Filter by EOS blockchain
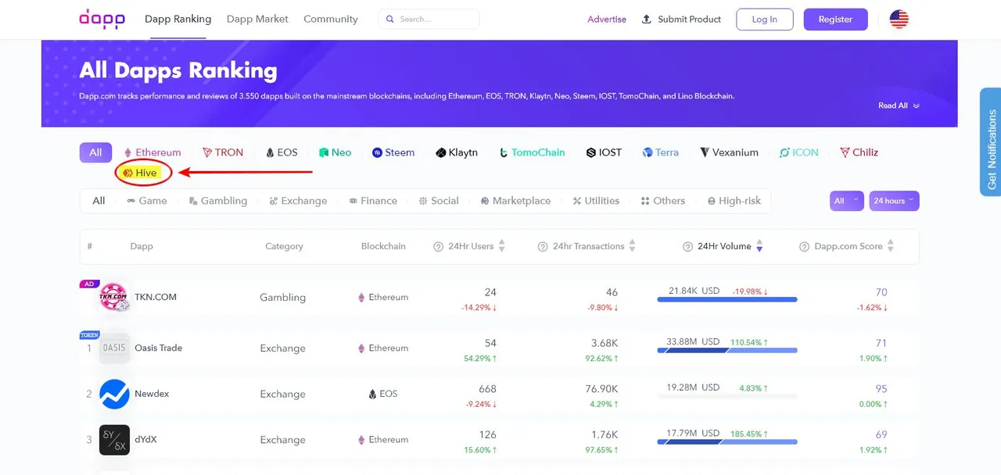 click(282, 152)
